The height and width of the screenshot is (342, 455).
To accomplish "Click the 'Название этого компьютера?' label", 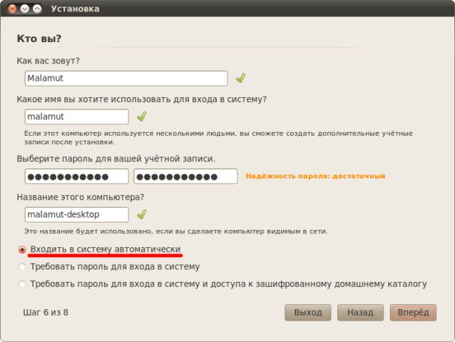I will click(81, 197).
